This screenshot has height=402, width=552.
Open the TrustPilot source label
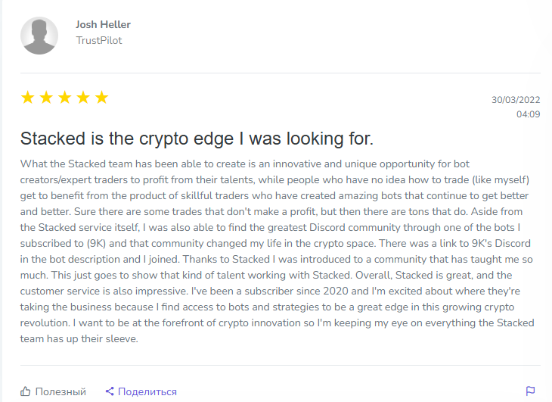(x=98, y=41)
